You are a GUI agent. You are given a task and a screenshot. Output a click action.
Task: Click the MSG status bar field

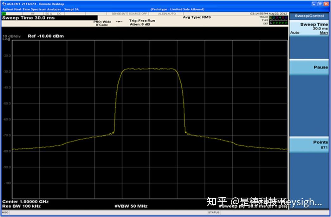point(5,212)
